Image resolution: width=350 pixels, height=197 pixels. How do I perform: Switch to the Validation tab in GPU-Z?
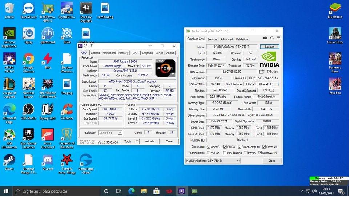click(x=242, y=39)
